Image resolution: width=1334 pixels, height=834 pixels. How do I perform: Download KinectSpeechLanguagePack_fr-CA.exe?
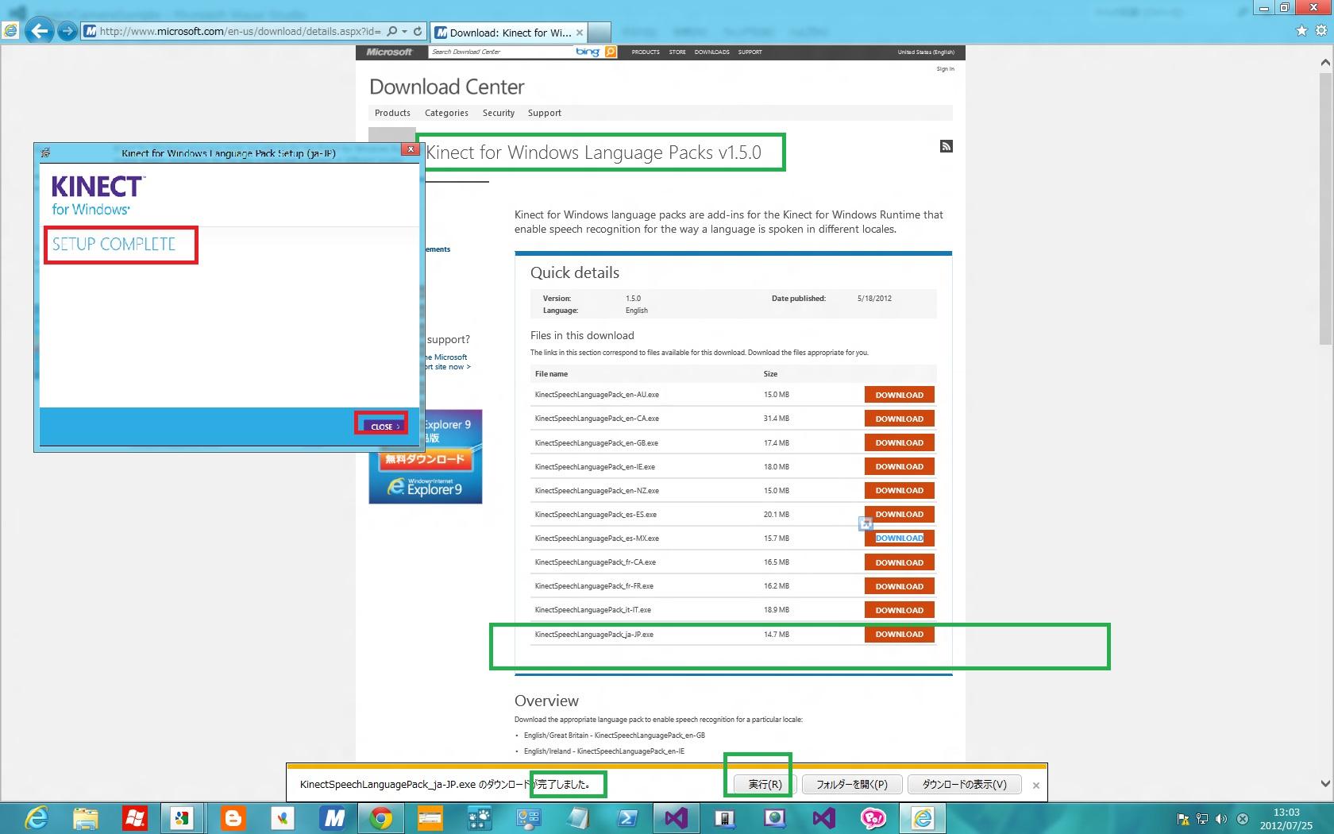click(x=900, y=562)
